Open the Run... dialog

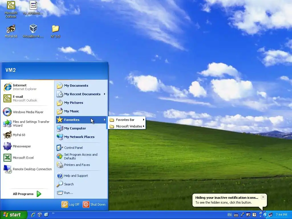[81, 193]
